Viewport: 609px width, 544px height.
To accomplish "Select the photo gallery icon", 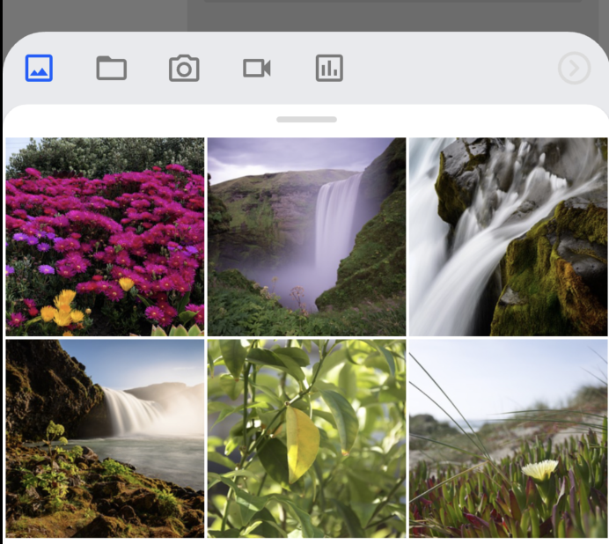I will point(39,68).
